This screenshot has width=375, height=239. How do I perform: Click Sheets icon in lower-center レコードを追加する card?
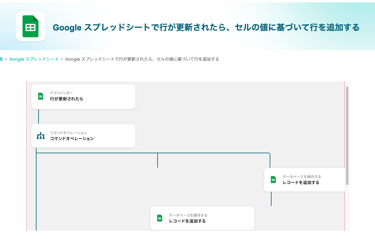160,218
